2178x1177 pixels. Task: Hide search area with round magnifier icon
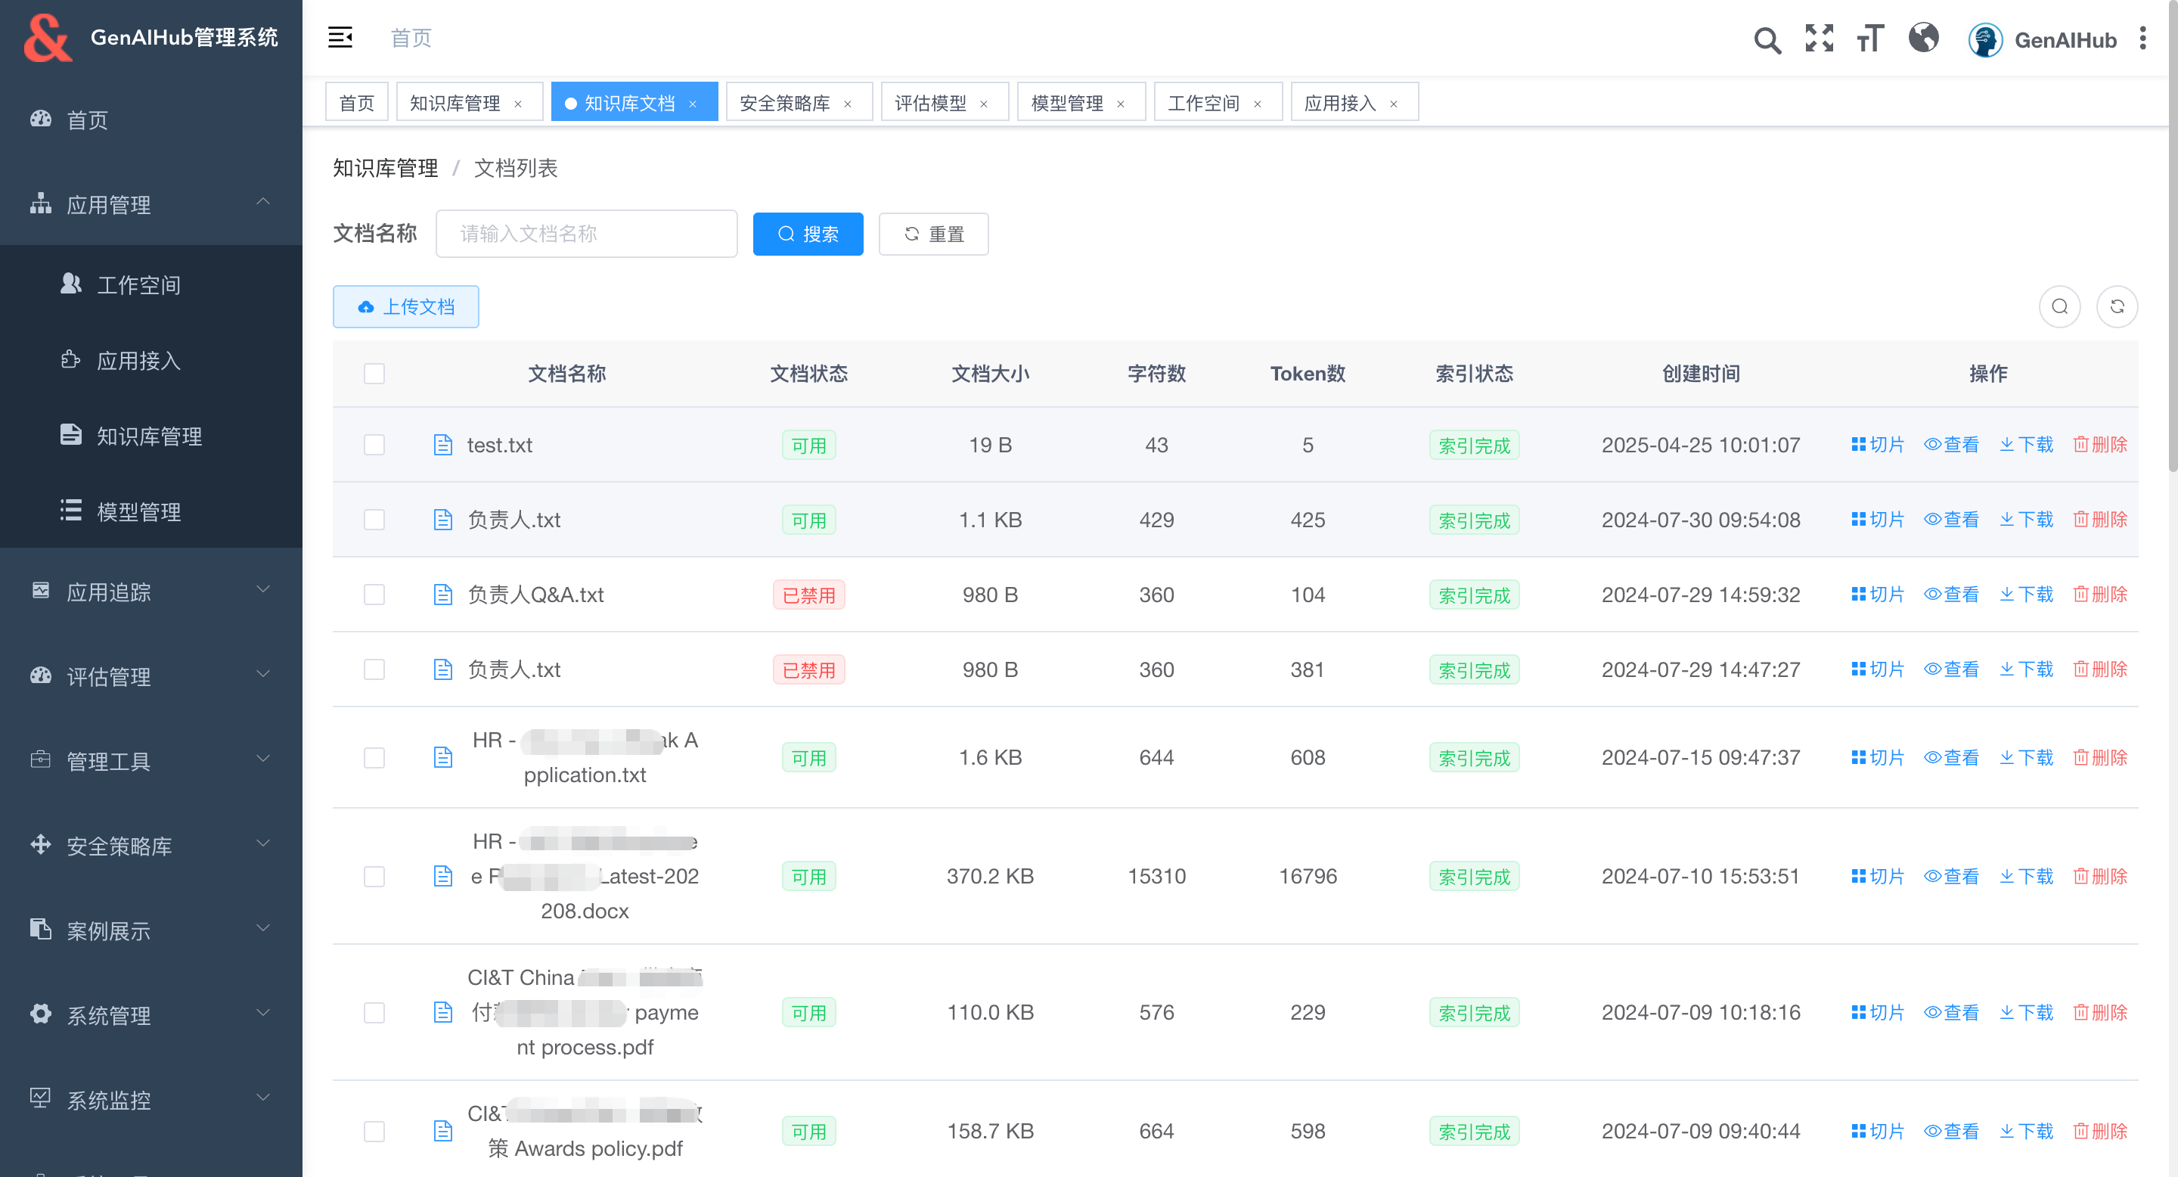[2059, 307]
